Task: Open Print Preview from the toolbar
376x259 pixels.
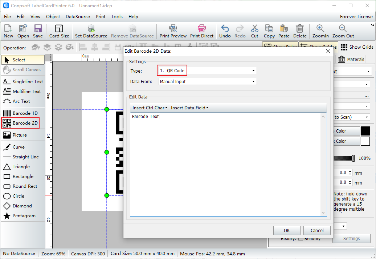Action: tap(173, 31)
